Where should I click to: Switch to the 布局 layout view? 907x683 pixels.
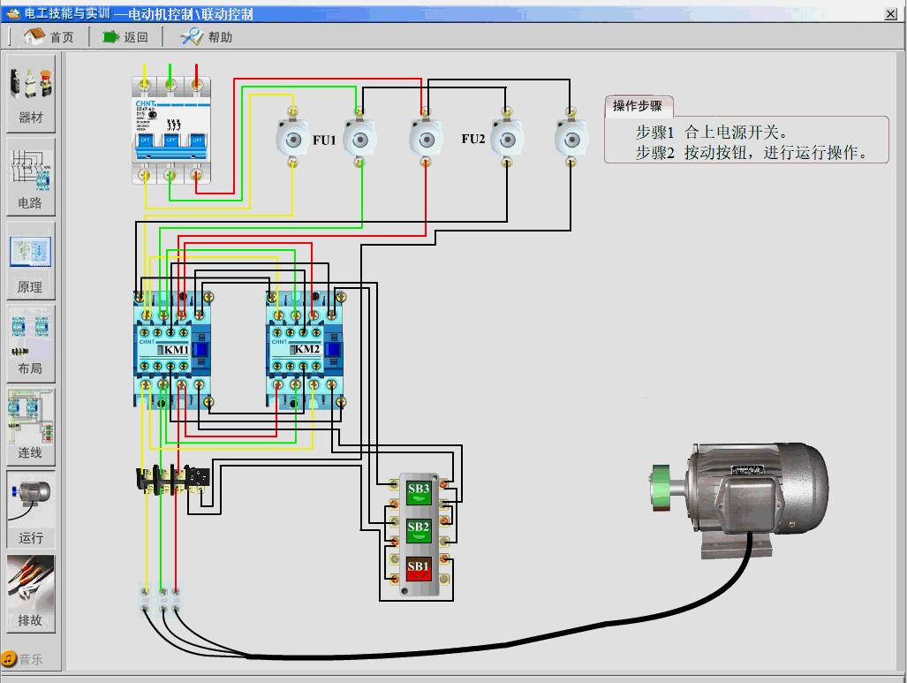point(31,343)
